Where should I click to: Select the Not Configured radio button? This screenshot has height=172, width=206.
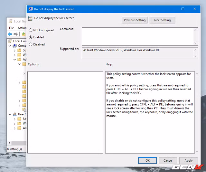tap(31, 30)
